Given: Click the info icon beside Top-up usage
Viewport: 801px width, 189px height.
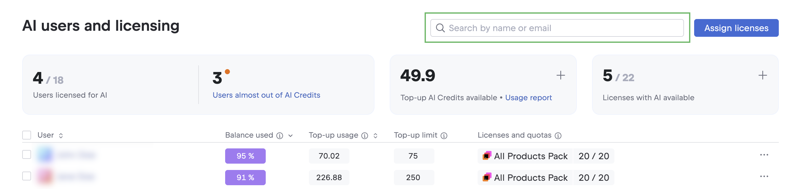Looking at the screenshot, I should [x=364, y=135].
